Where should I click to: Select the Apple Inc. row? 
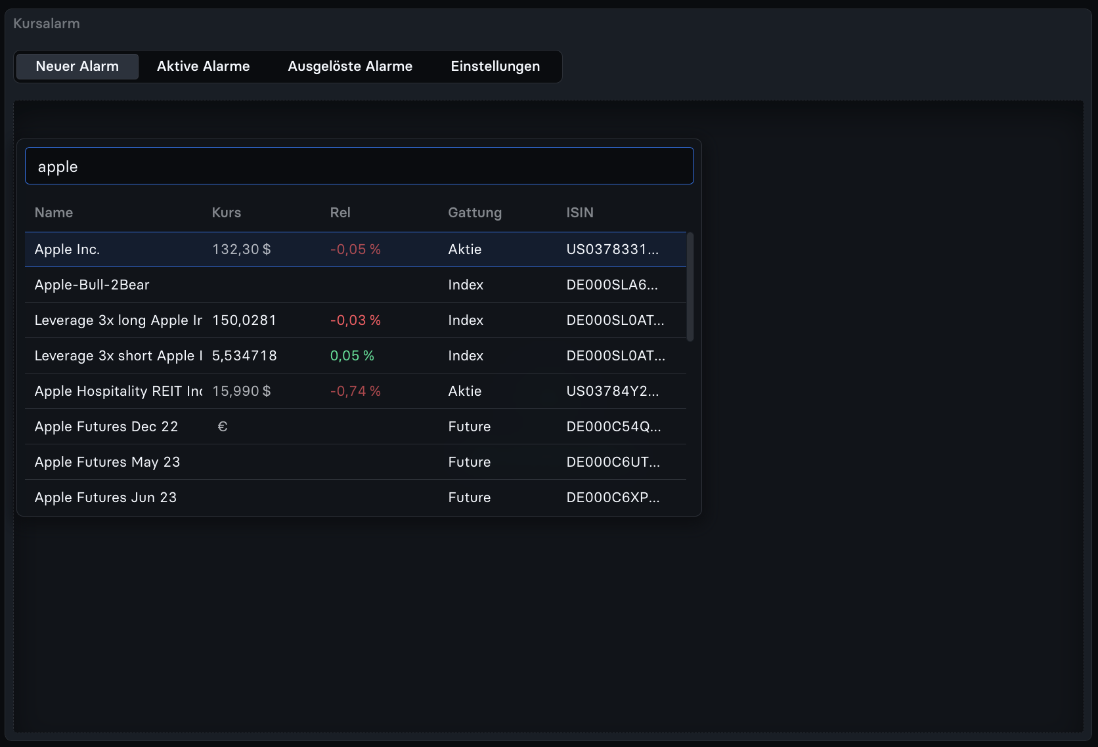pos(355,249)
